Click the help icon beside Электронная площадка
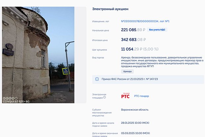 point(104,97)
